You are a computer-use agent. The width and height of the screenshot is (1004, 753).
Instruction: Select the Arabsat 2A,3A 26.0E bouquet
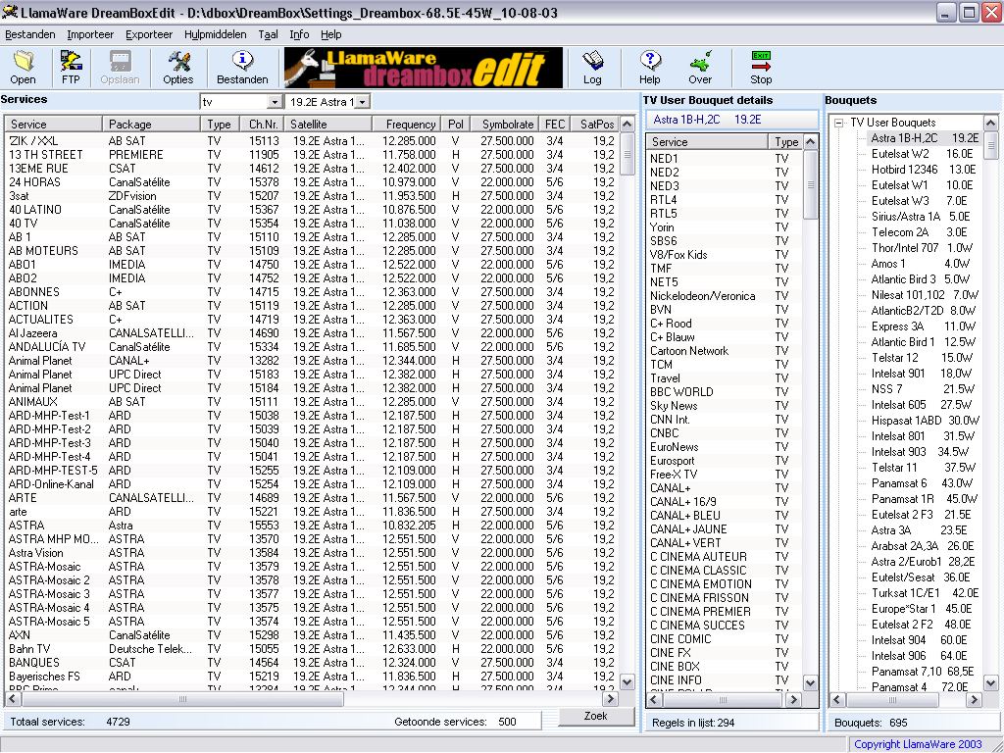[922, 546]
